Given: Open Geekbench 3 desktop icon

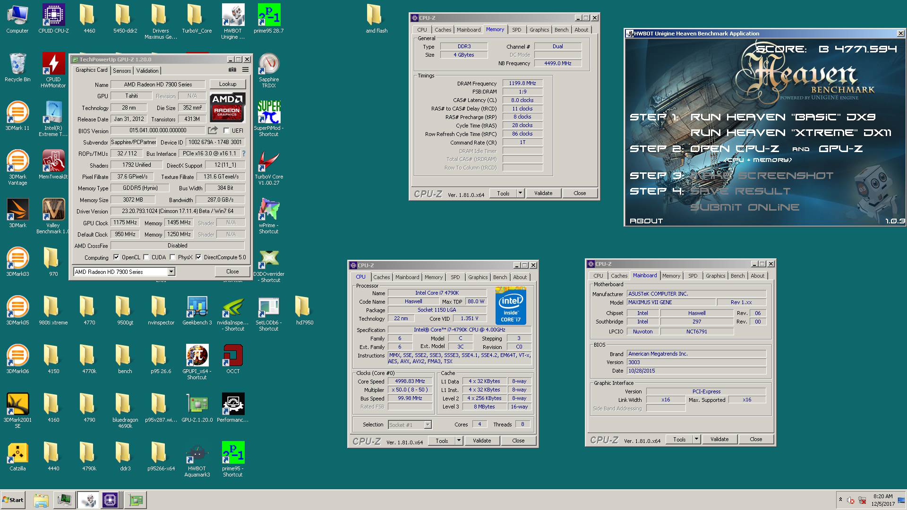Looking at the screenshot, I should [197, 310].
